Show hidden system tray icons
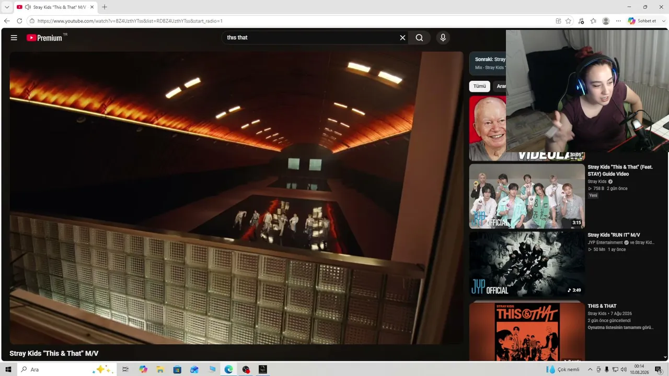The width and height of the screenshot is (669, 376). pyautogui.click(x=590, y=370)
